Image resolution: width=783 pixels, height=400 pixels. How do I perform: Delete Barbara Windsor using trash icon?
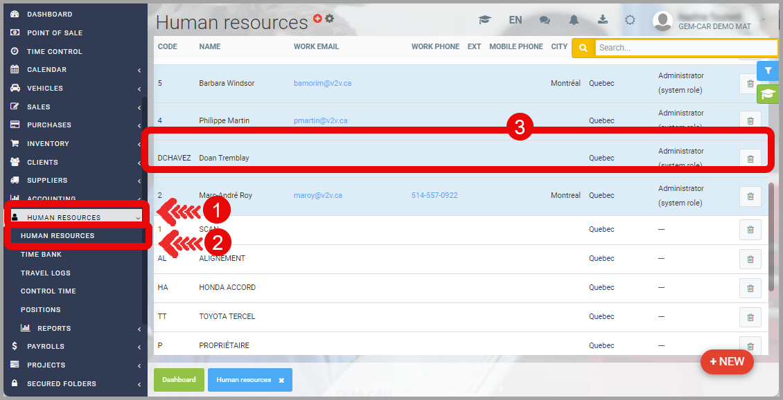click(x=750, y=84)
